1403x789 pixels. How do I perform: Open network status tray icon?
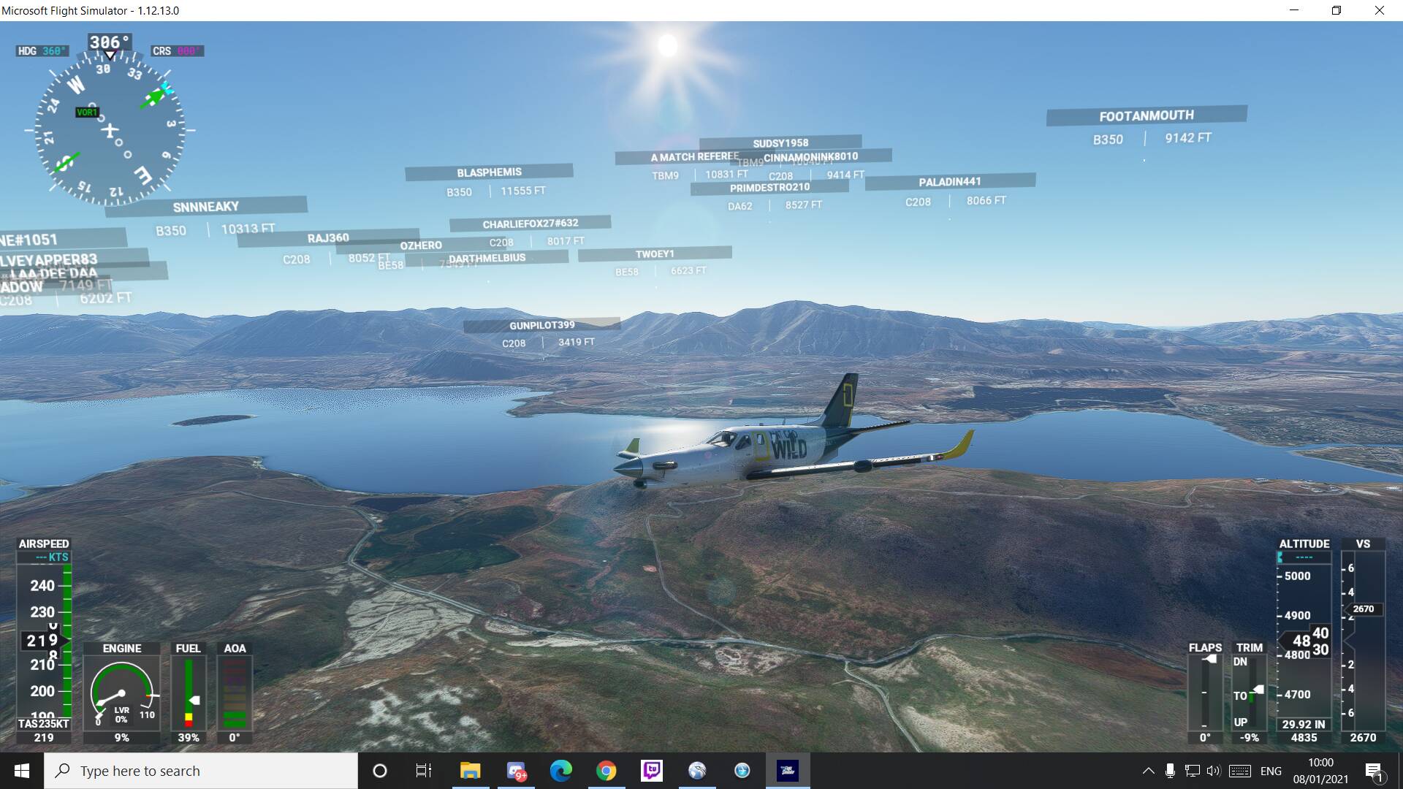1192,771
